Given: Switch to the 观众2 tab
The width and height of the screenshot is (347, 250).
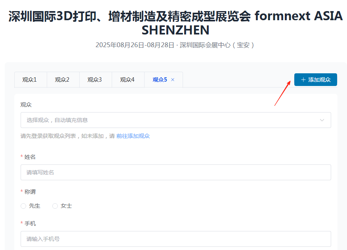Looking at the screenshot, I should pos(63,80).
